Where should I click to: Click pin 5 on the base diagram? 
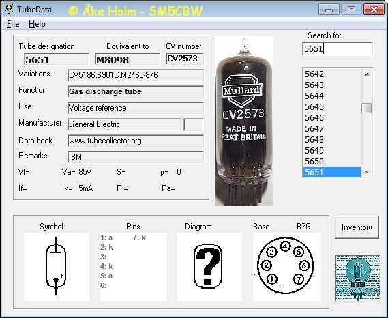coord(299,252)
